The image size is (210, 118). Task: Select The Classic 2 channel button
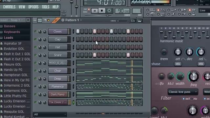[x=58, y=102]
